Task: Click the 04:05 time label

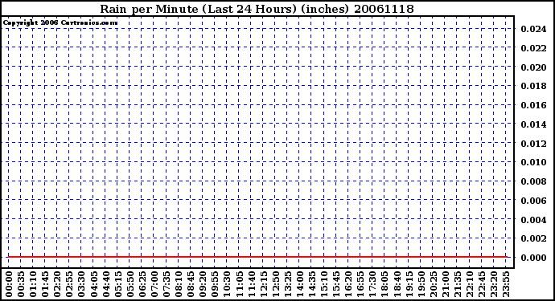Action: (93, 284)
